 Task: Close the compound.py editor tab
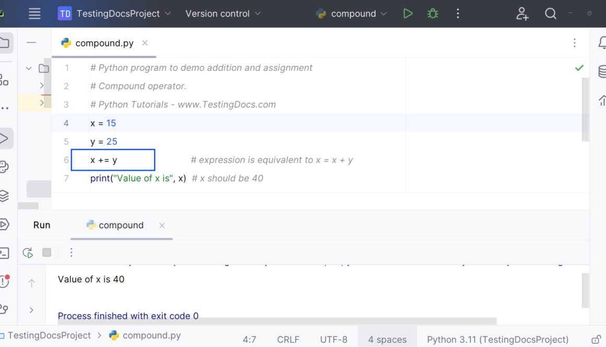coord(145,43)
